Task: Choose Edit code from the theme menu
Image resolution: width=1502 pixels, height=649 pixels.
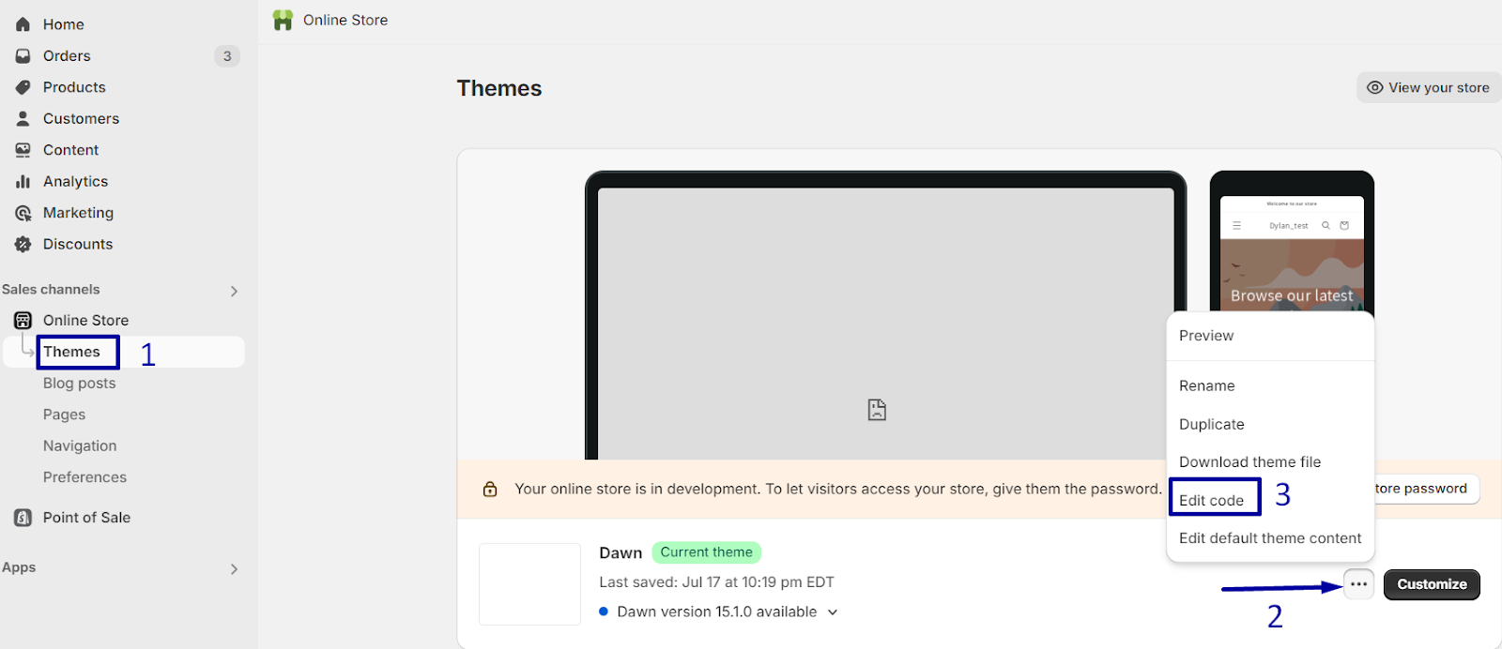Action: [x=1214, y=500]
